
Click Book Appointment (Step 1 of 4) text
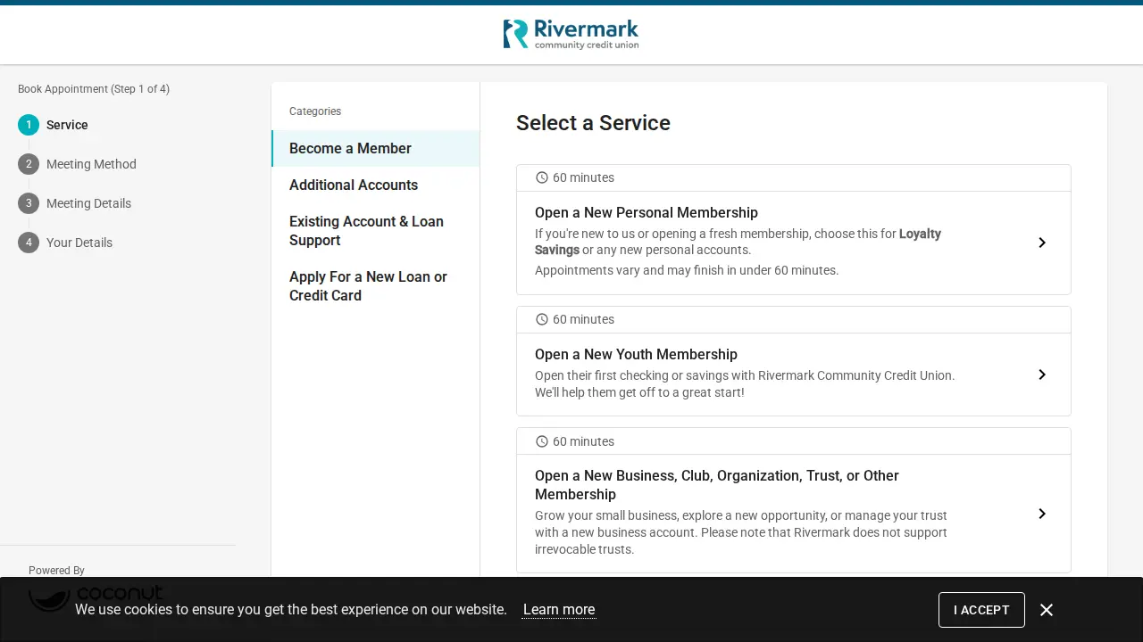94,89
